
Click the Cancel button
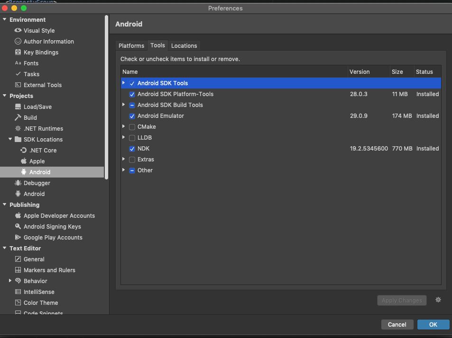click(397, 324)
